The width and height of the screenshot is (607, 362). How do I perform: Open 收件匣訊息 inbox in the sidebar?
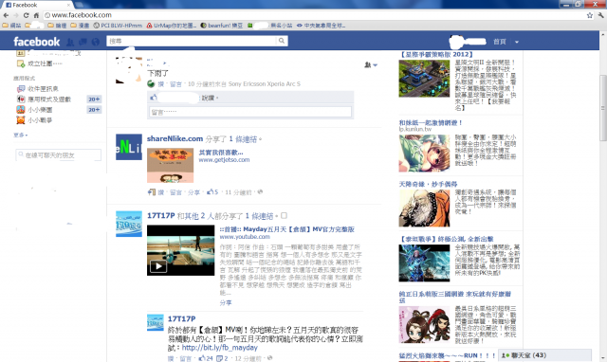38,88
